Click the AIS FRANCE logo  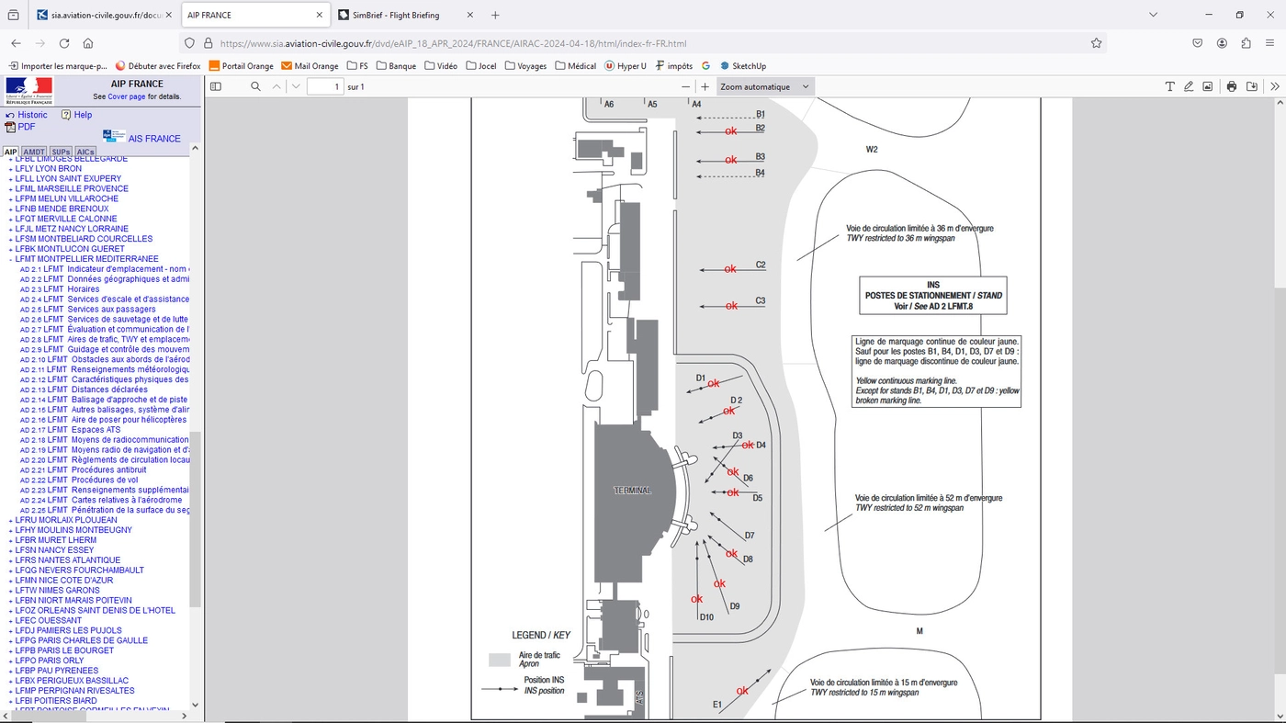[x=114, y=134]
